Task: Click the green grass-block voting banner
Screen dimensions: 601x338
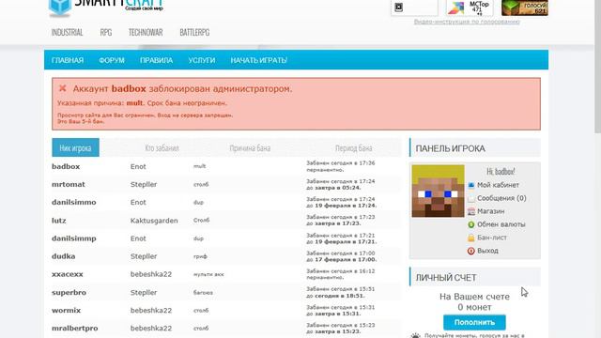Action: point(525,8)
